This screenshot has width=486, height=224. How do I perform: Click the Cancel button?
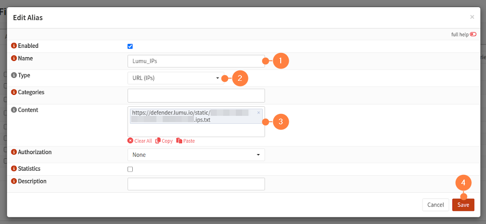point(435,205)
